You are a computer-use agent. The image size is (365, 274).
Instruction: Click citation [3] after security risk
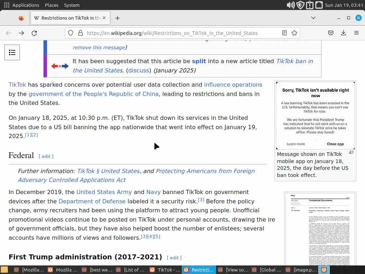[201, 200]
